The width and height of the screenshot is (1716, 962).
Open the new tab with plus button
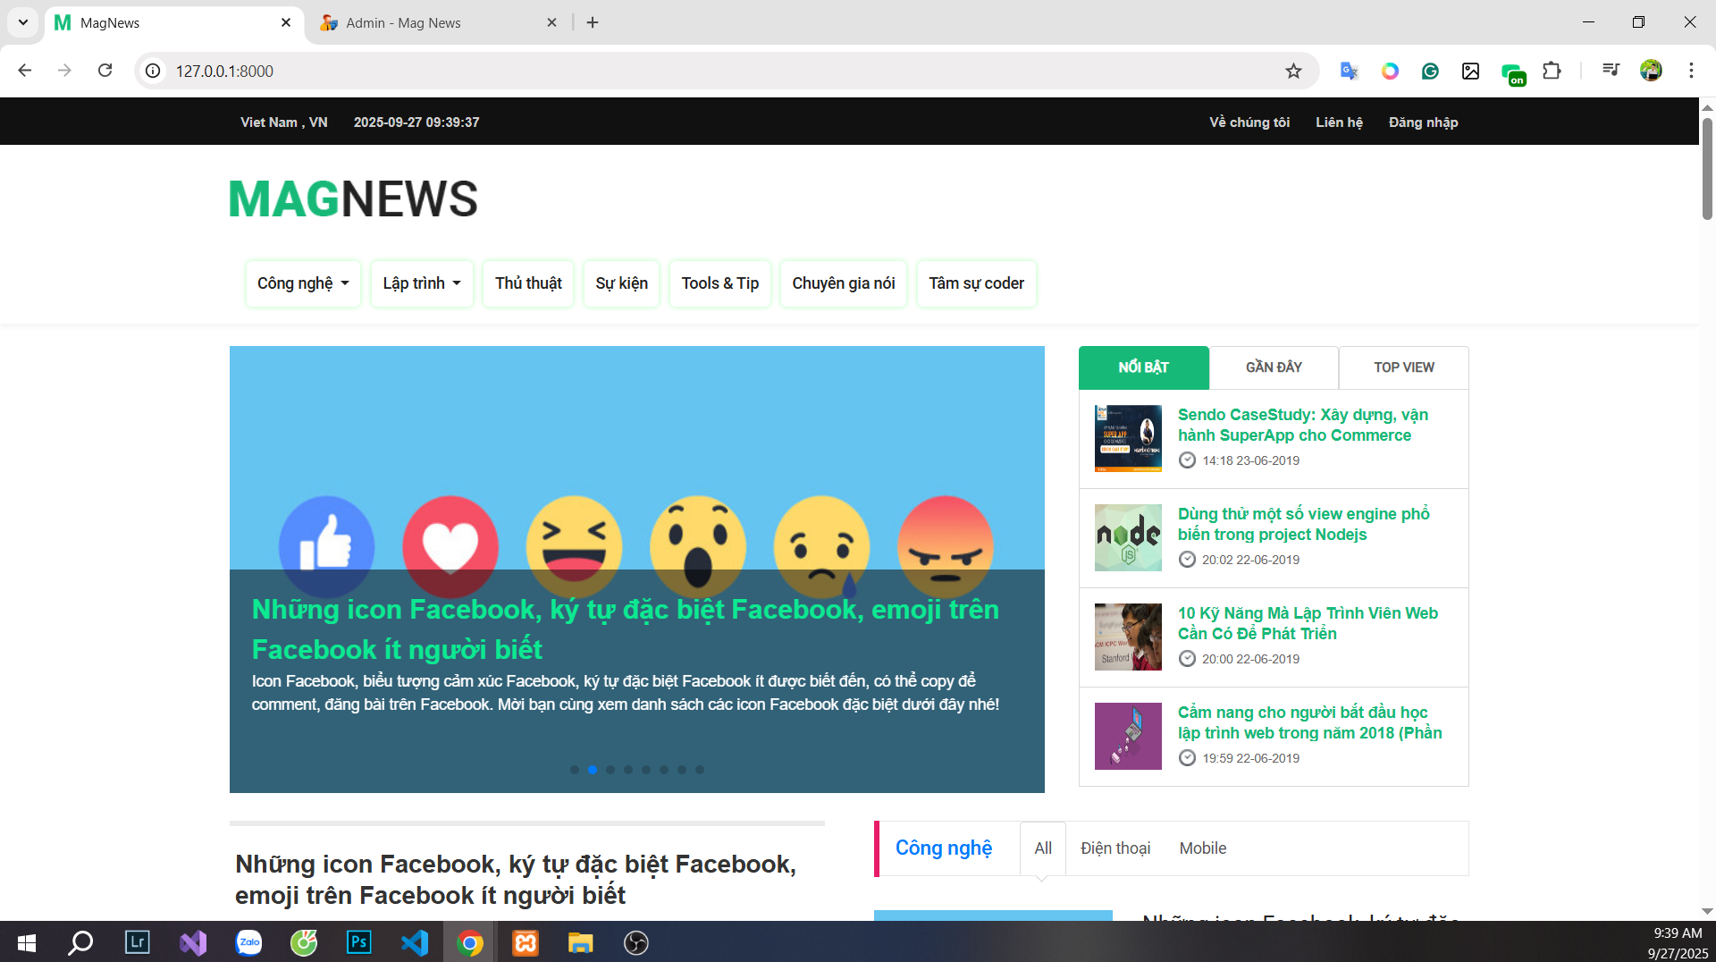[x=593, y=22]
